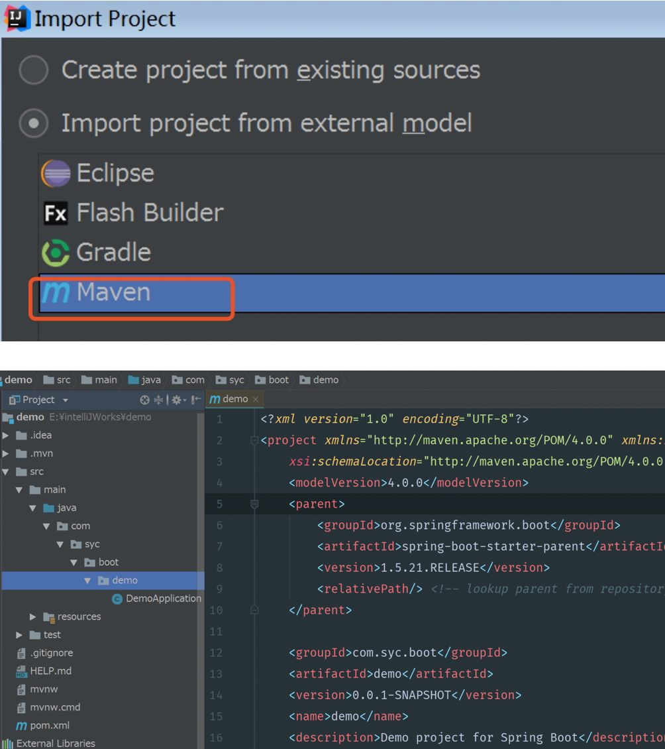Expand the .mvn folder
The image size is (665, 749).
6,453
